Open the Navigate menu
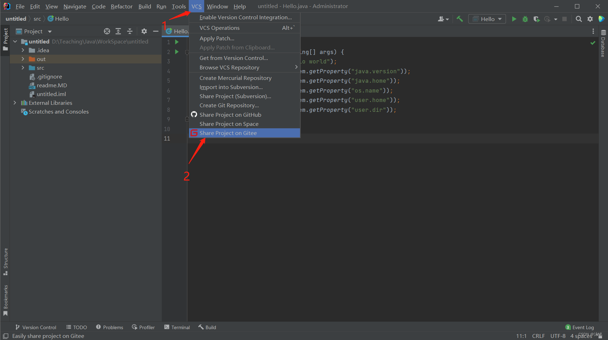This screenshot has width=608, height=340. (75, 6)
